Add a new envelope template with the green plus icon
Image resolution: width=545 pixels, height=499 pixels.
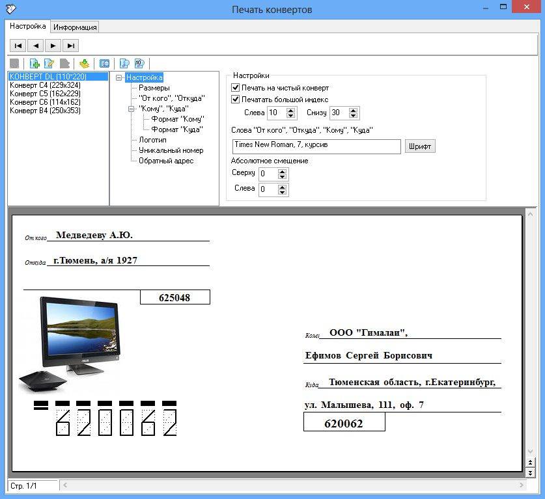[35, 64]
